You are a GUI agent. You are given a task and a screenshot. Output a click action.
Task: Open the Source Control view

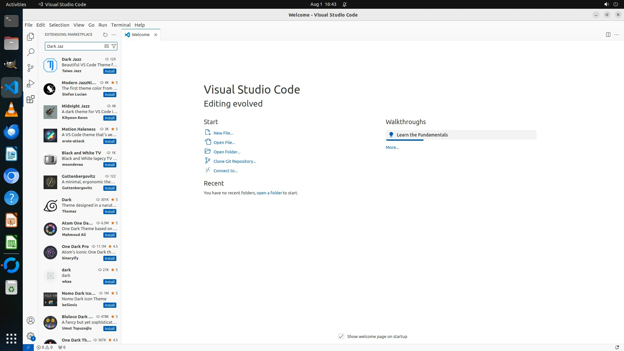pos(31,68)
